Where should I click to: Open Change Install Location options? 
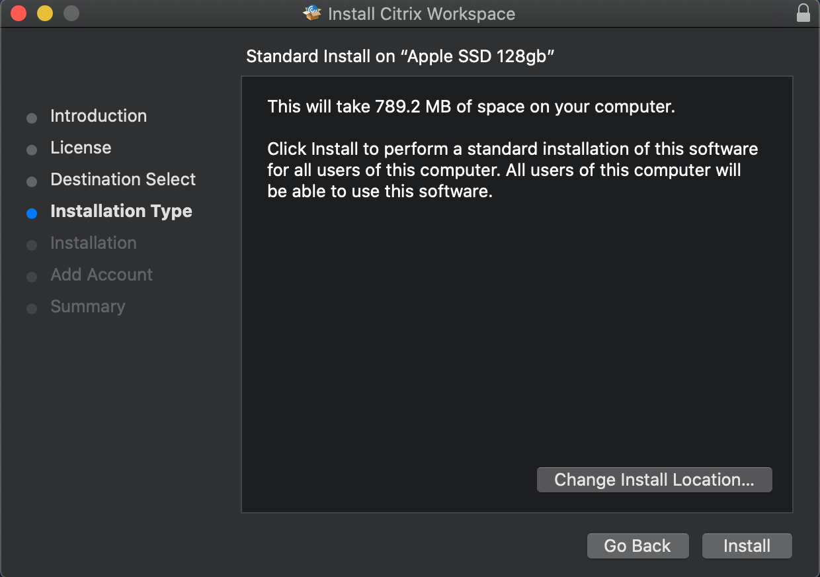tap(654, 480)
